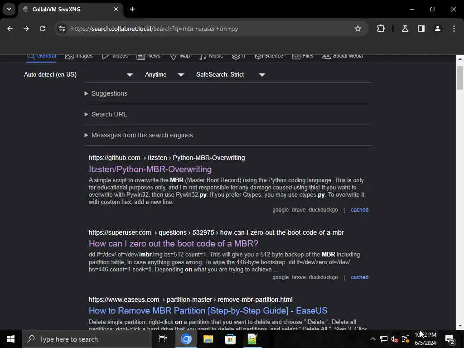
Task: Open the taskbar clock and date
Action: click(x=425, y=339)
